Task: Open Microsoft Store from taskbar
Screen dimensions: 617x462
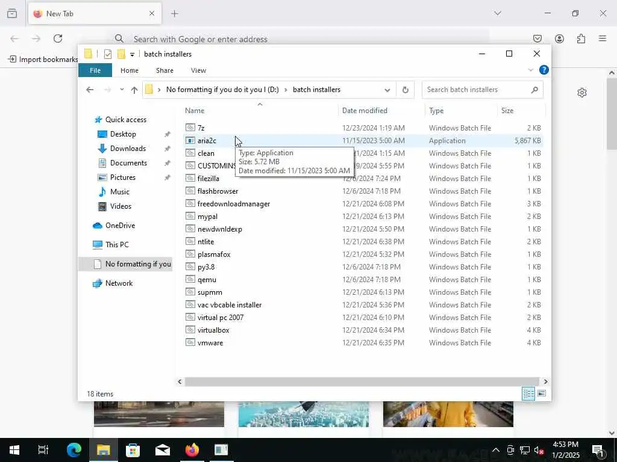Action: coord(133,450)
